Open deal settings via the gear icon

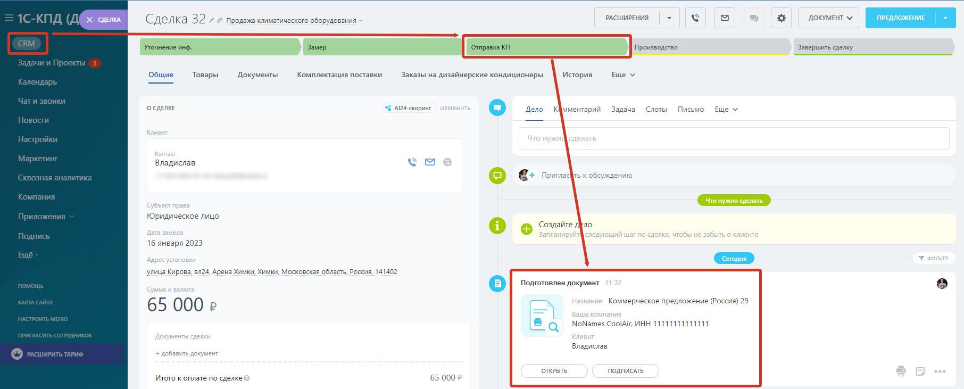(781, 18)
